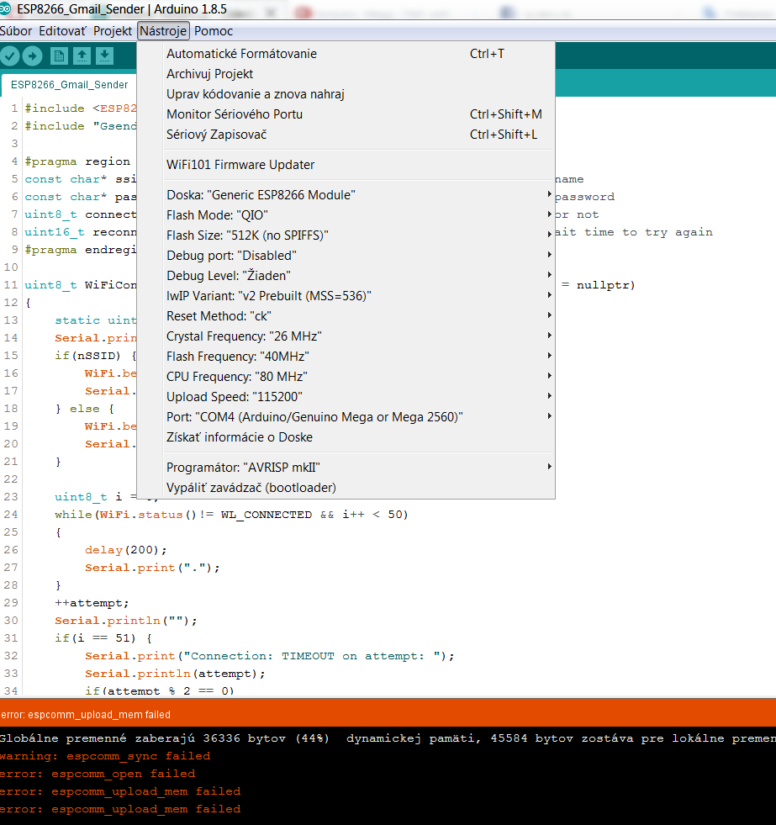Click the Verify (checkmark) toolbar icon
The width and height of the screenshot is (776, 825).
pos(10,56)
